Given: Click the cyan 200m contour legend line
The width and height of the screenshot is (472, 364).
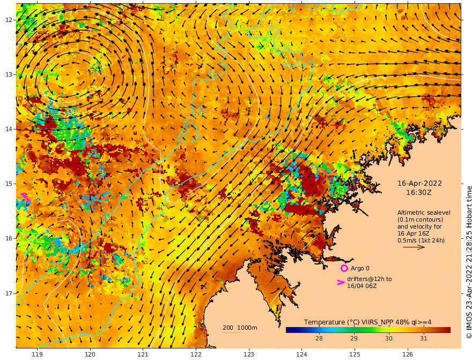Looking at the screenshot, I should 231,332.
